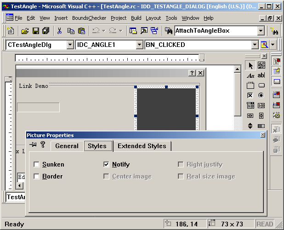Switch to the General tab
The height and width of the screenshot is (230, 284).
pyautogui.click(x=67, y=146)
